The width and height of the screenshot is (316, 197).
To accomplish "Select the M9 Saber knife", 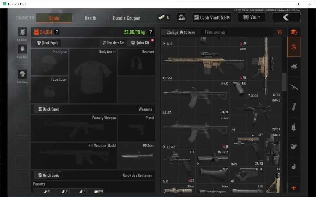I will point(137,156).
